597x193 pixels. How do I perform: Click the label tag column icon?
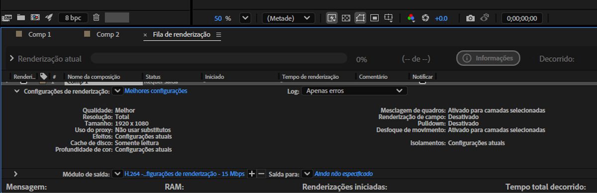[x=44, y=77]
